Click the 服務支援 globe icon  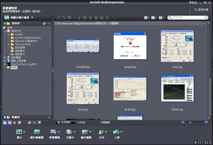196,10
